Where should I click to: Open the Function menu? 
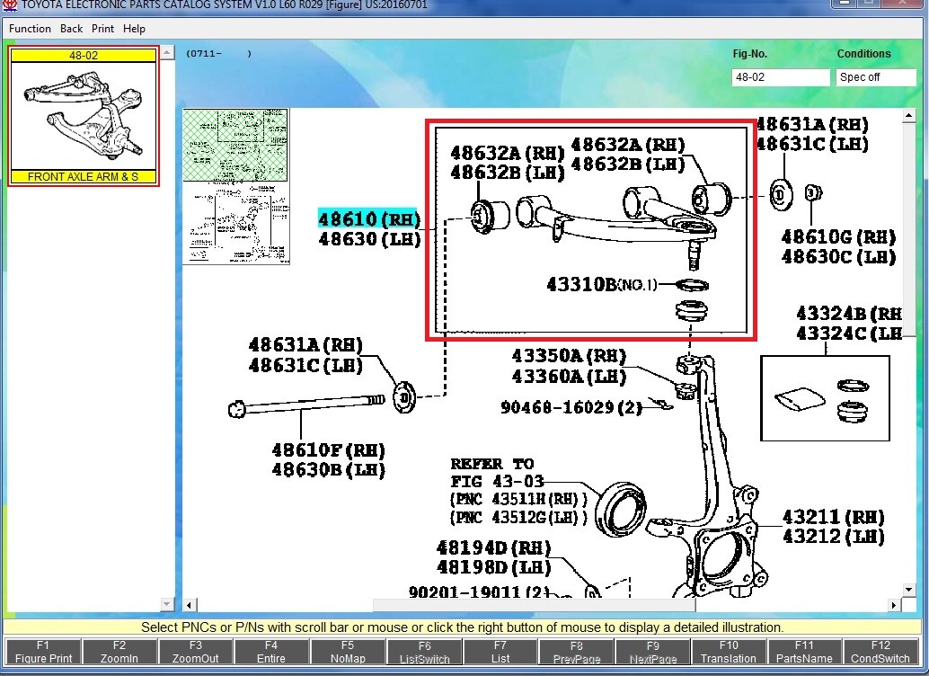pyautogui.click(x=30, y=29)
